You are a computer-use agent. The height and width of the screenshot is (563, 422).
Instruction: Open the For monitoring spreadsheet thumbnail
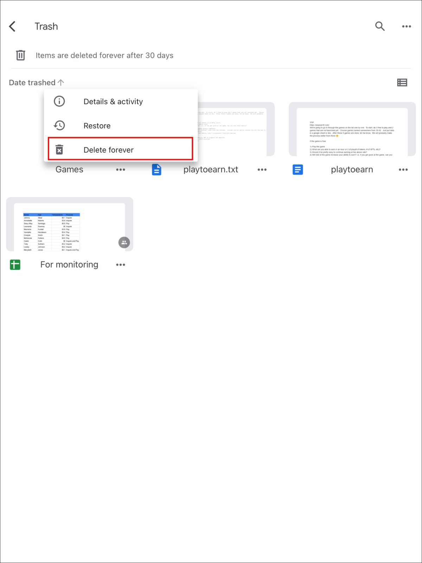tap(69, 225)
